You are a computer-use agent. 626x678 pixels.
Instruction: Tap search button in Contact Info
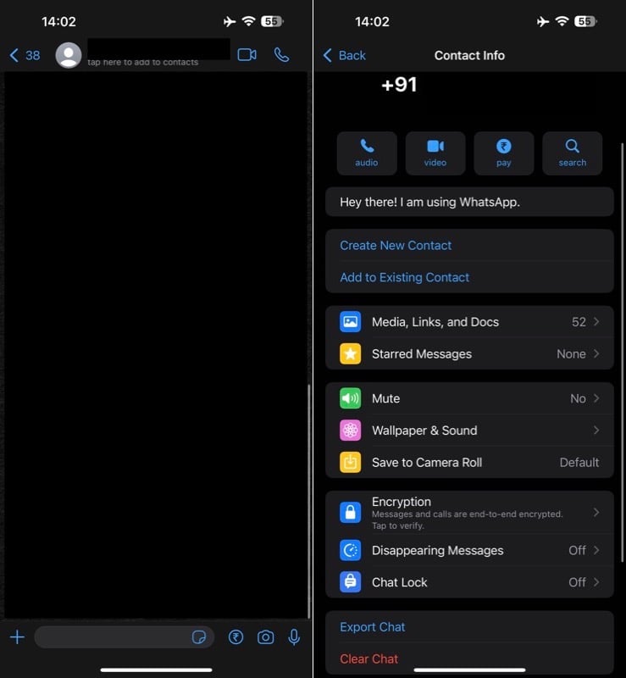point(573,153)
